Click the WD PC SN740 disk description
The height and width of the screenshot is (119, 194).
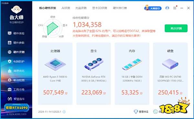click(170, 78)
